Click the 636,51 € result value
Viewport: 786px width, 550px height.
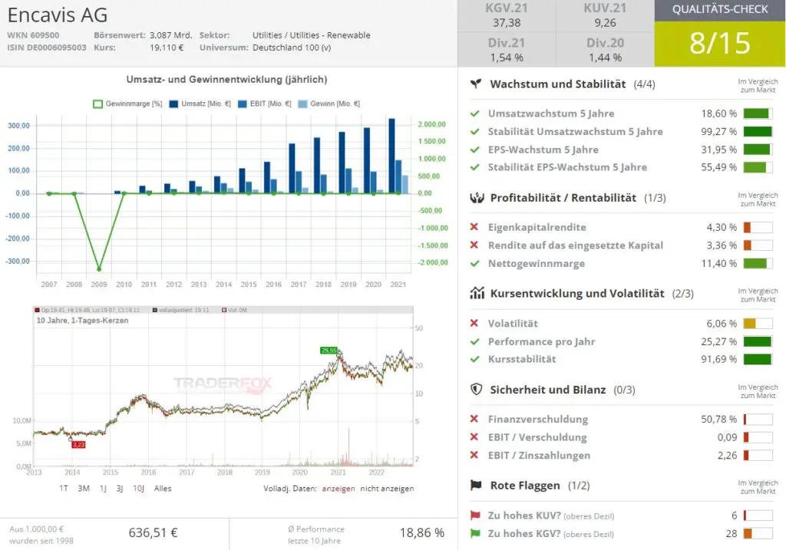pyautogui.click(x=153, y=532)
